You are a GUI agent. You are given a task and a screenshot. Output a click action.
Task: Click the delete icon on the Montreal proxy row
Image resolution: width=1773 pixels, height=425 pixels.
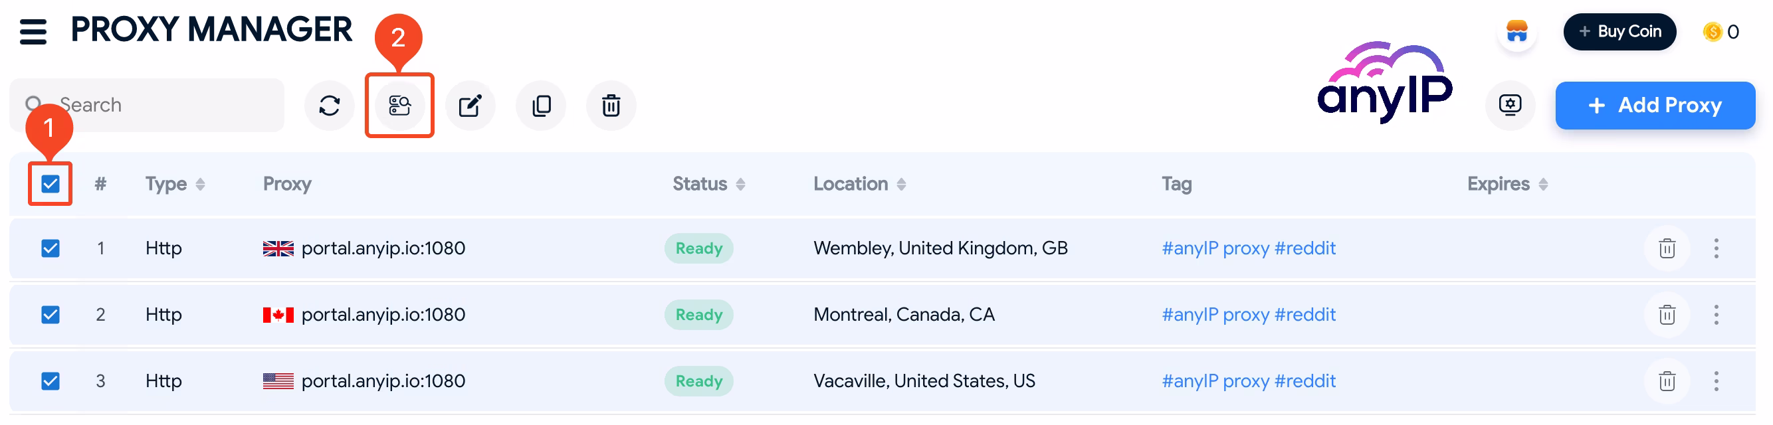1666,314
